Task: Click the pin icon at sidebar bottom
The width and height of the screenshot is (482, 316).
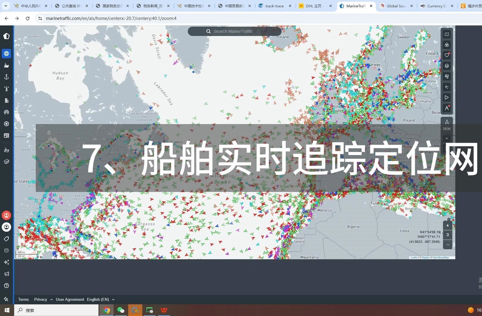Action: click(x=6, y=299)
